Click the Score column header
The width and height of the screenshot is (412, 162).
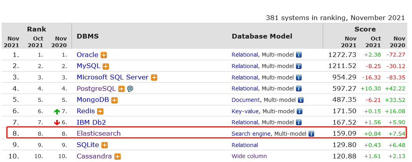(365, 29)
